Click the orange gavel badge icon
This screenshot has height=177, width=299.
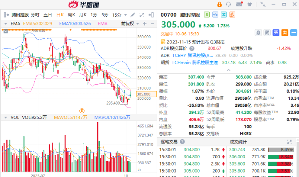point(232,15)
